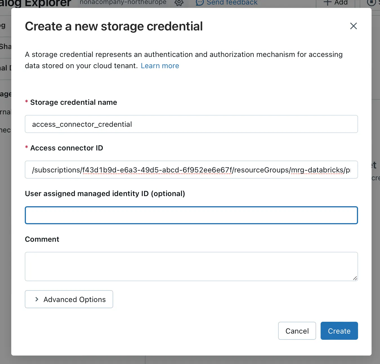The width and height of the screenshot is (380, 364).
Task: Open the Learn more documentation link
Action: 160,66
